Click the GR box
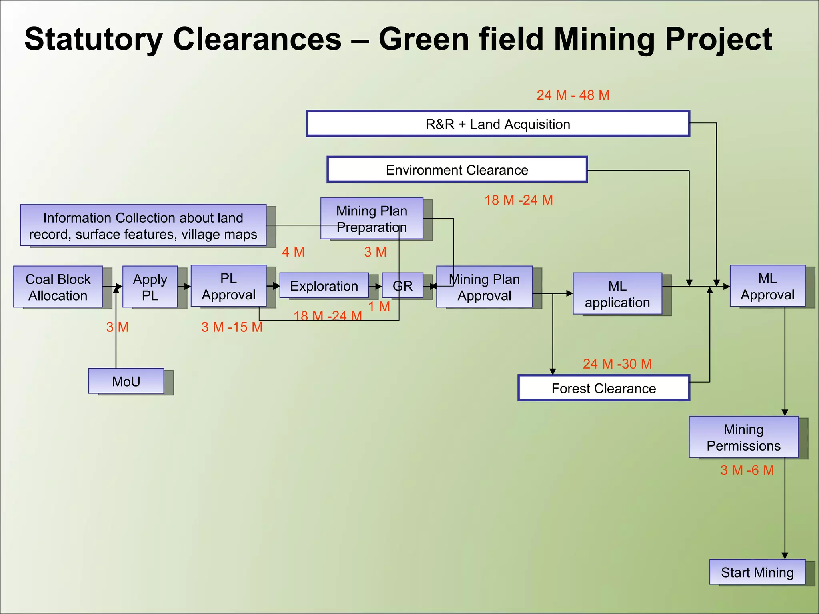The image size is (819, 614). tap(402, 285)
